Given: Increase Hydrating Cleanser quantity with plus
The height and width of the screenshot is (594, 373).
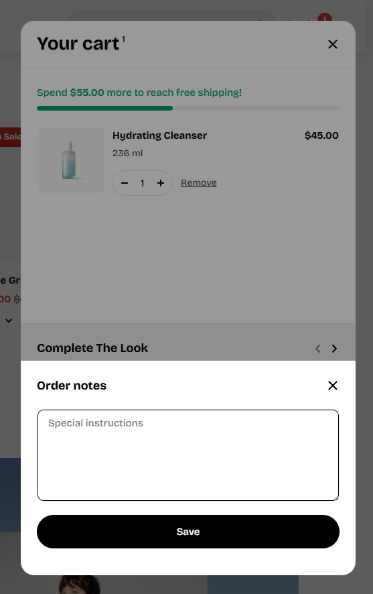Looking at the screenshot, I should pos(161,183).
